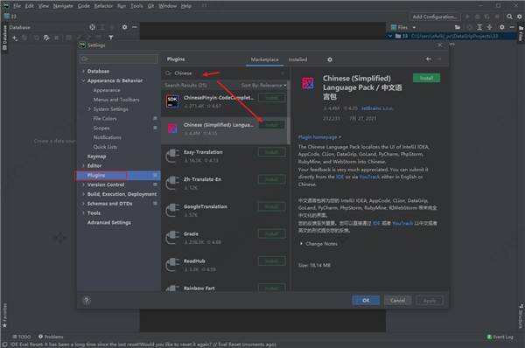
Task: Collapse the 33 project folder in Files
Action: pos(390,36)
